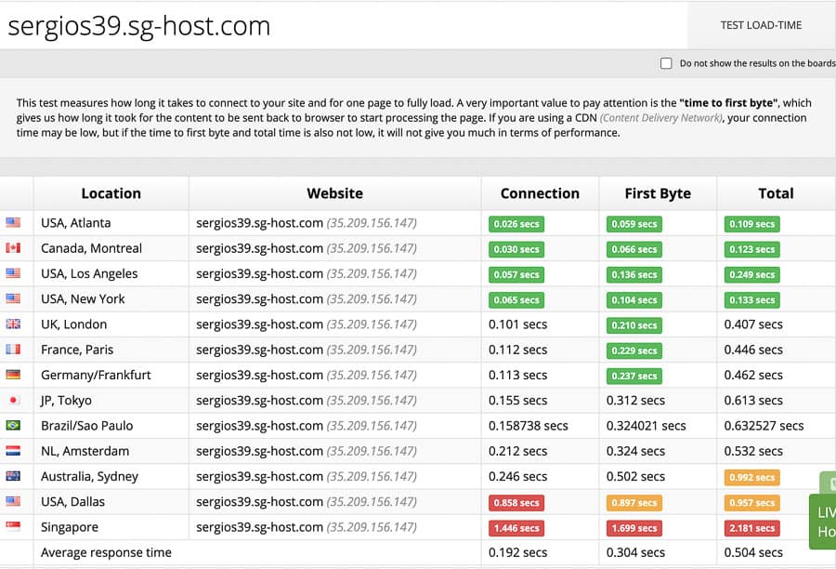
Task: Click the France flag icon for Paris
Action: [x=13, y=350]
